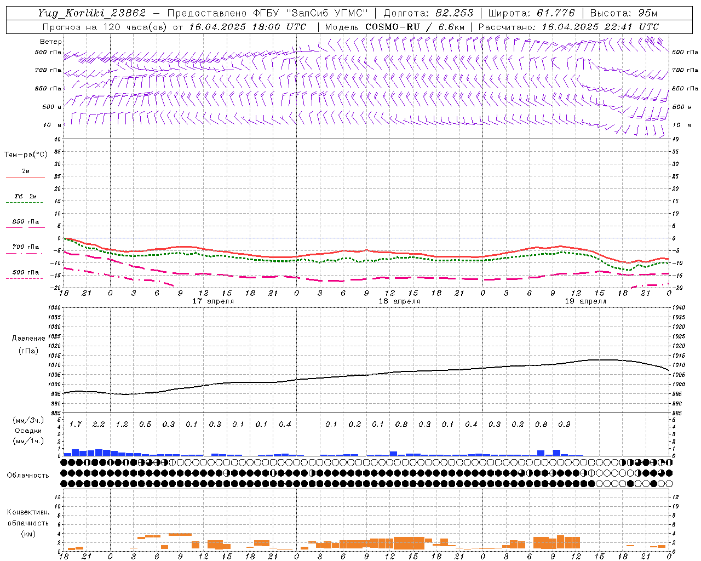701x561 pixels.
Task: Click the computed time 16.04.2025 22:41 UTC
Action: [600, 27]
